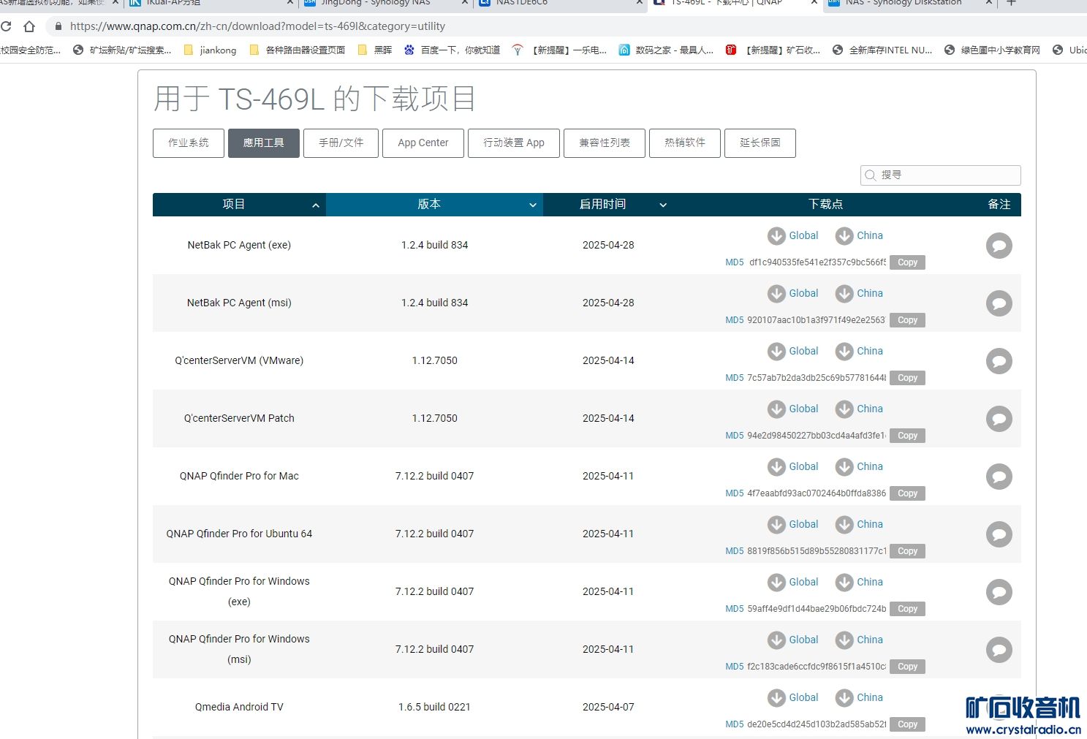Open remark bubble for Qfinder Pro for Mac
Screen dimensions: 1087x739
[x=999, y=477]
